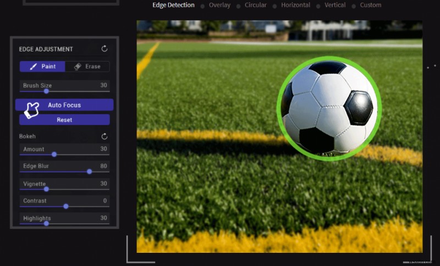Select the Circular tab

[x=255, y=5]
